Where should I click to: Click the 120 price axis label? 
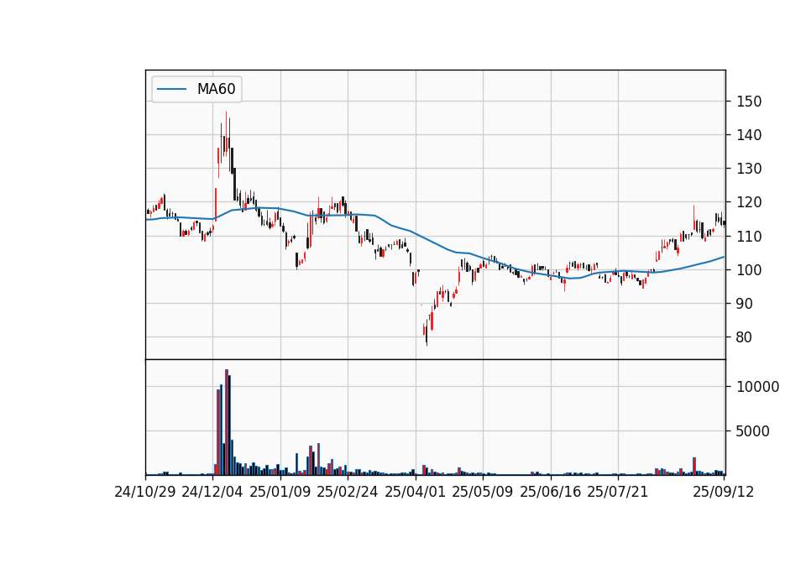point(749,202)
